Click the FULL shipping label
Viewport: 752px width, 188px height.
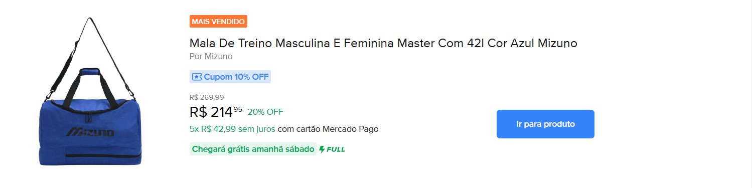coord(336,149)
